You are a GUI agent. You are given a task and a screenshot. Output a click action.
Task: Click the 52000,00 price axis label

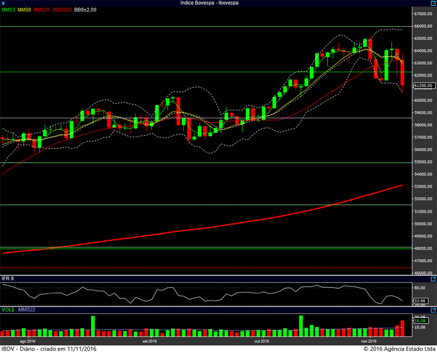(x=423, y=198)
